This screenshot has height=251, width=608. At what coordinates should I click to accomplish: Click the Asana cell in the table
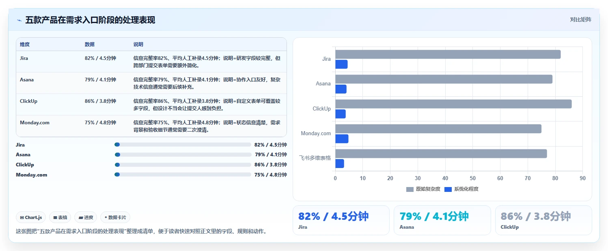click(x=27, y=80)
